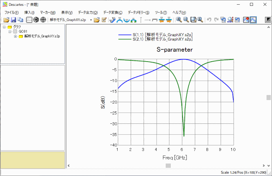Click the S-parameter graph title
Screen dimensions: 272x176
pos(174,50)
